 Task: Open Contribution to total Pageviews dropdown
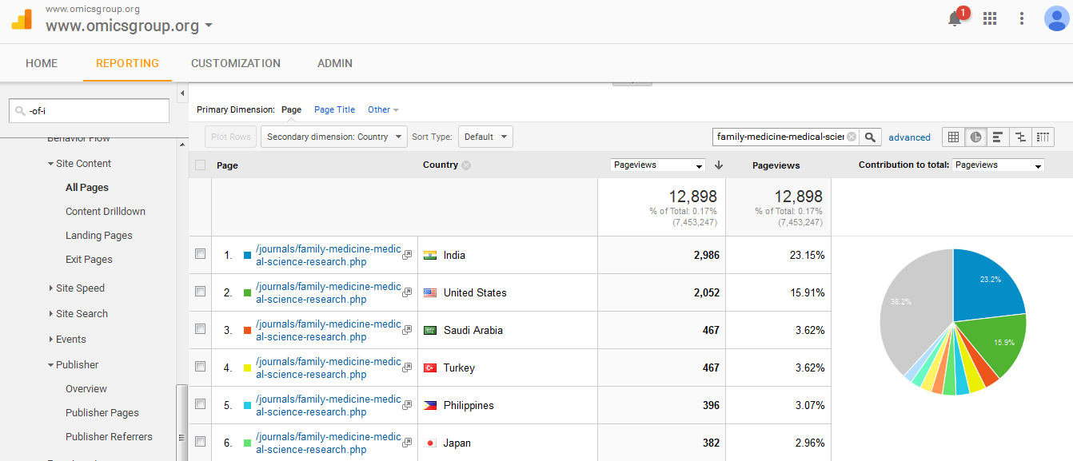coord(998,165)
